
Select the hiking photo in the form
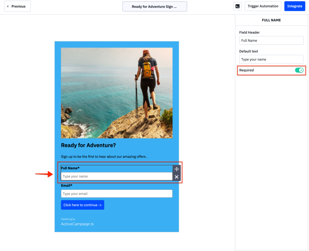116,92
